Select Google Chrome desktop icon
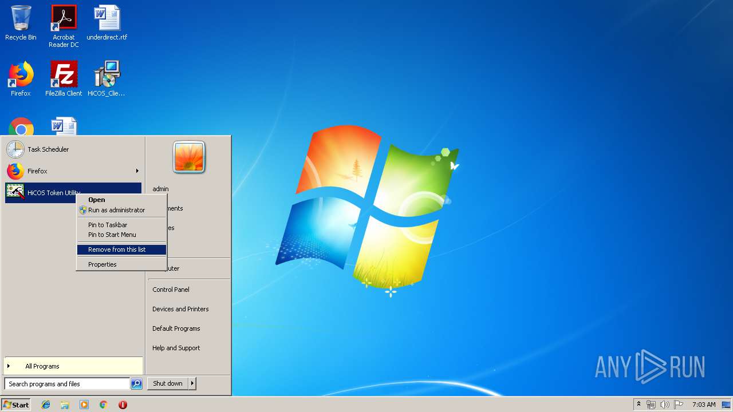 tap(21, 127)
